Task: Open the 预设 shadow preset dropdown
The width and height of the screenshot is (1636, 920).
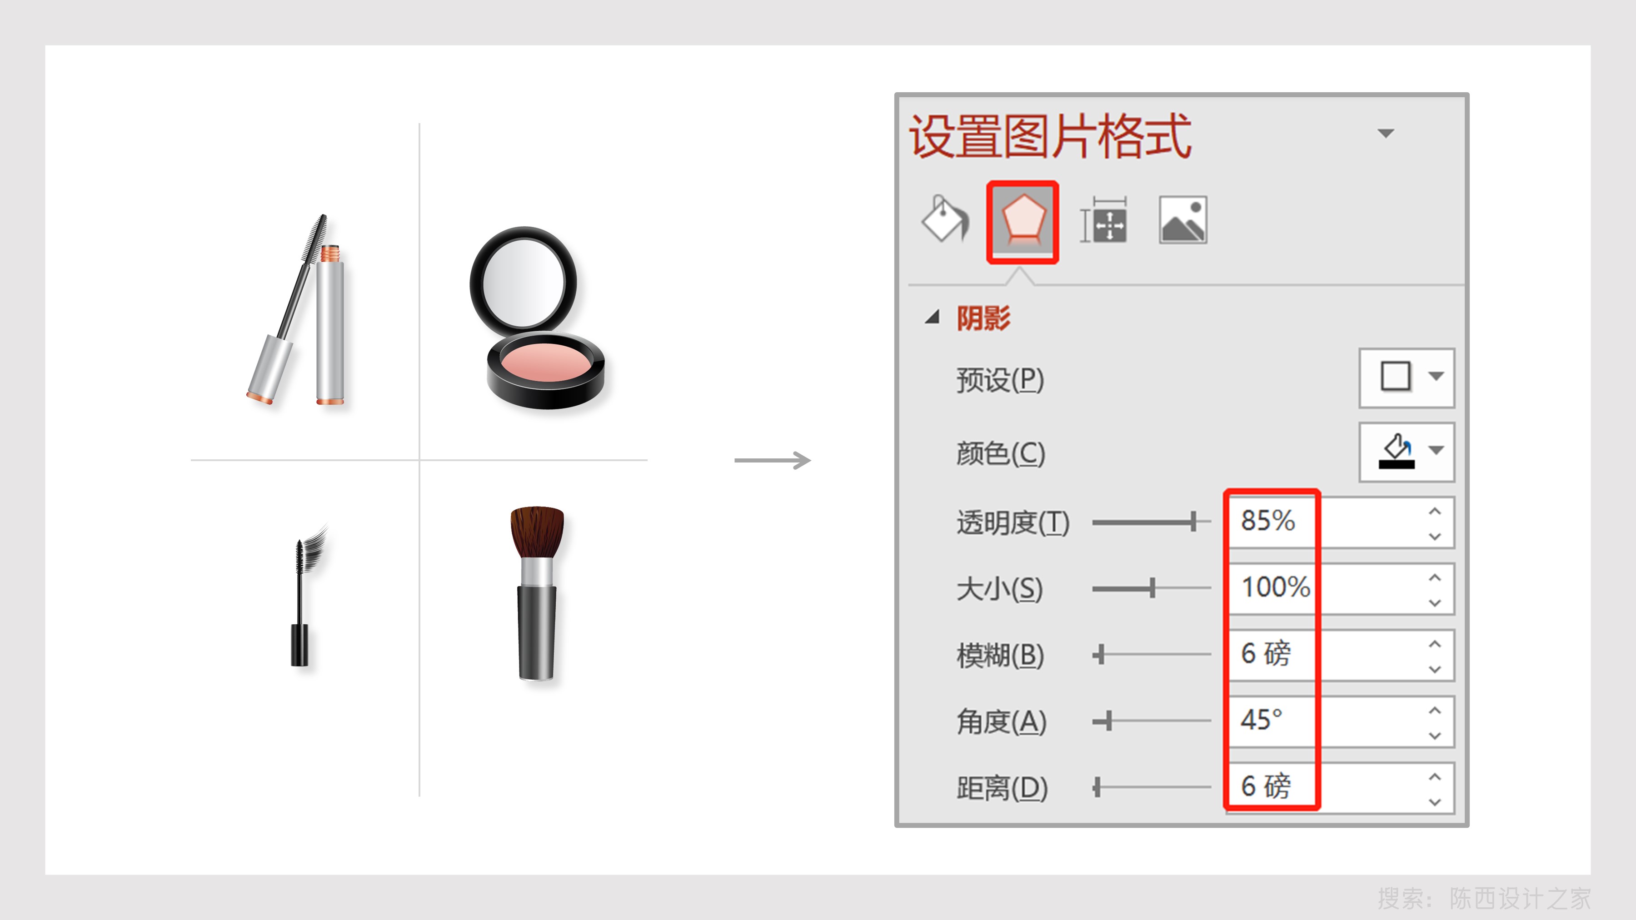Action: coord(1406,378)
